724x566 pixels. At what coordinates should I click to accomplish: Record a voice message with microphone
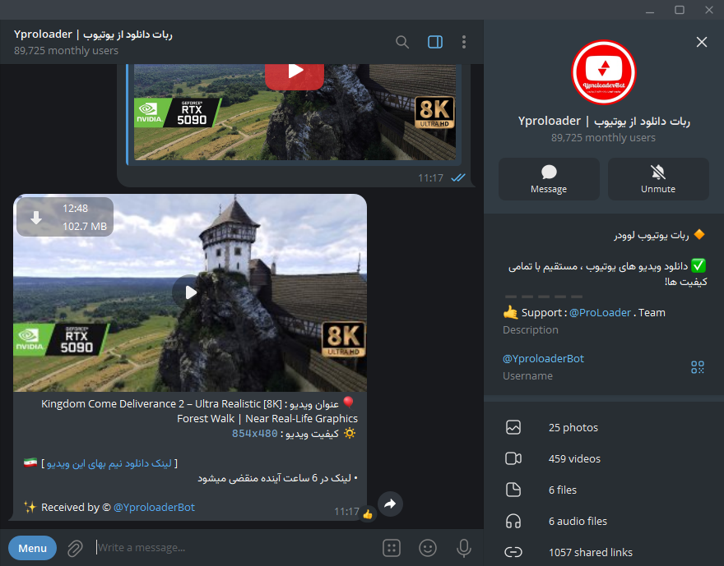464,548
